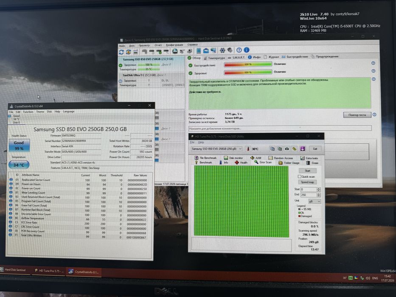Click the yellow tag icon in HD Tune toolbar
The height and width of the screenshot is (297, 396).
click(x=295, y=149)
